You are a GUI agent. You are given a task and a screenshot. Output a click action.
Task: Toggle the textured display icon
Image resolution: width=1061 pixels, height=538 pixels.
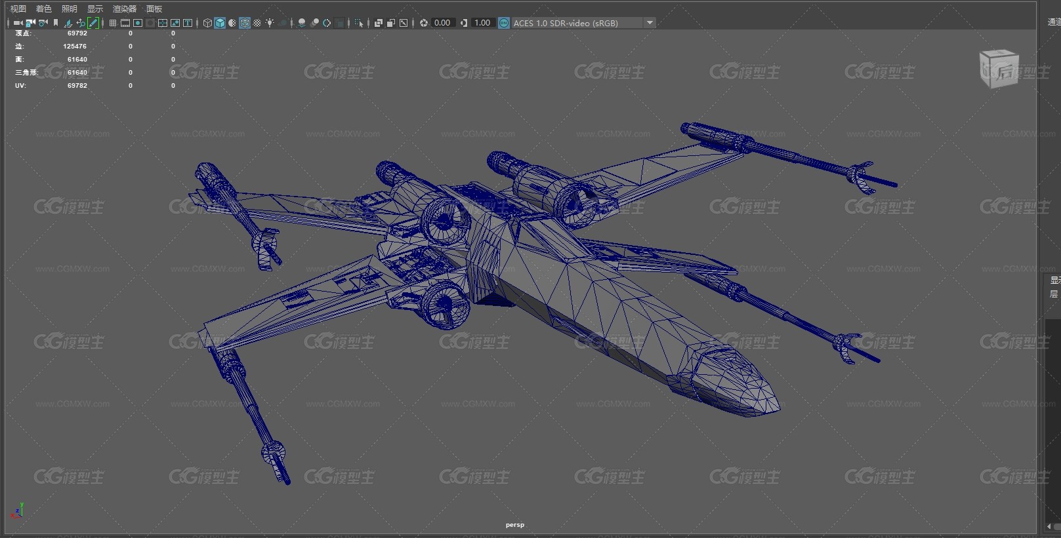coord(257,23)
